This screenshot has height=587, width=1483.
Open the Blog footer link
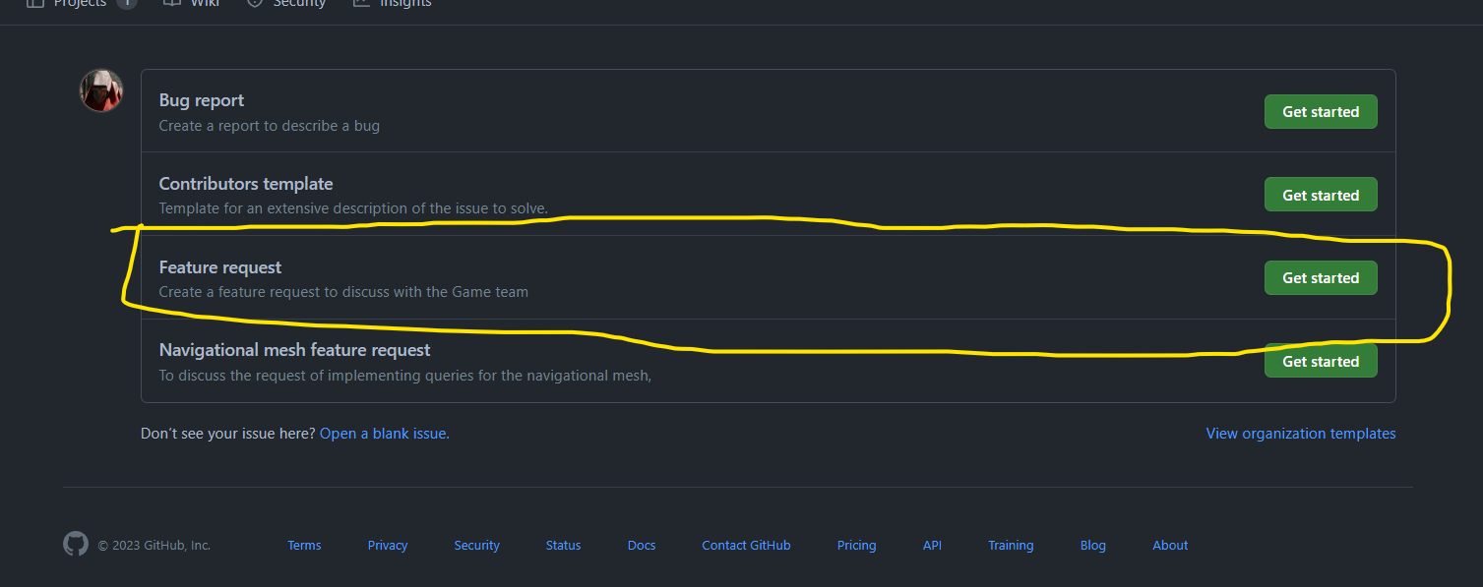point(1093,546)
